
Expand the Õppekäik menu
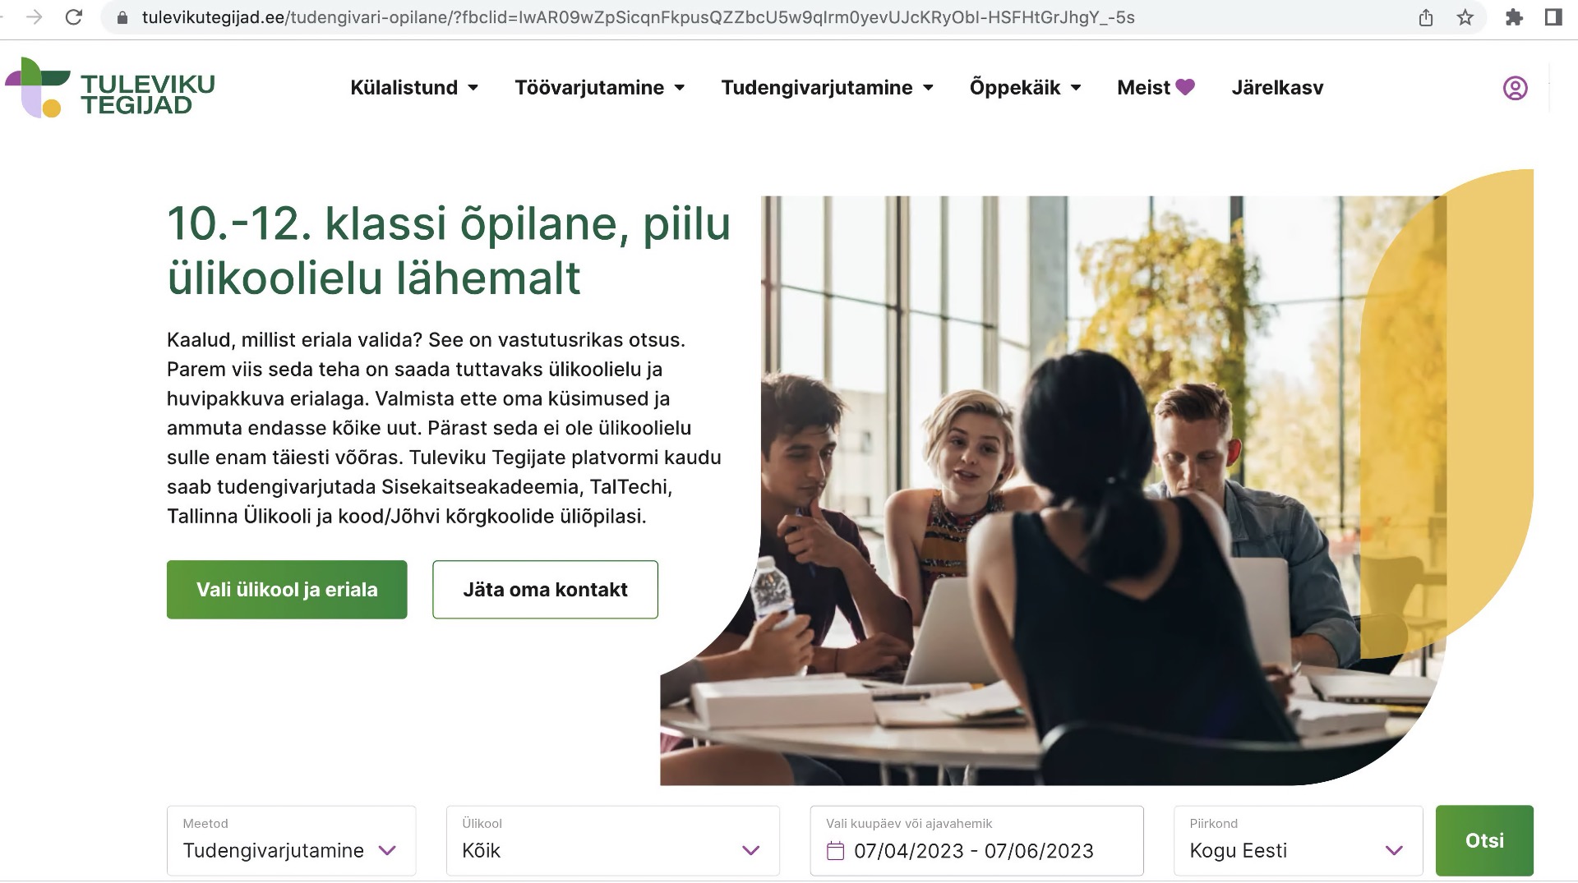tap(1025, 88)
